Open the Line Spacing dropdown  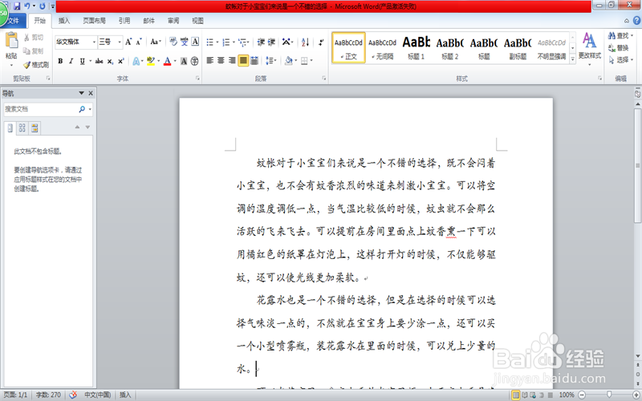pyautogui.click(x=272, y=61)
